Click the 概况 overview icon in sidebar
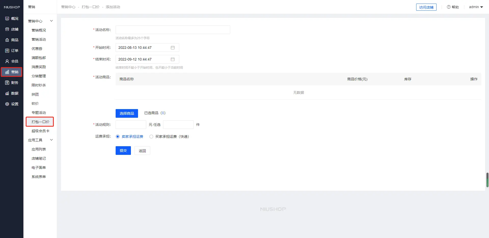 click(x=7, y=19)
